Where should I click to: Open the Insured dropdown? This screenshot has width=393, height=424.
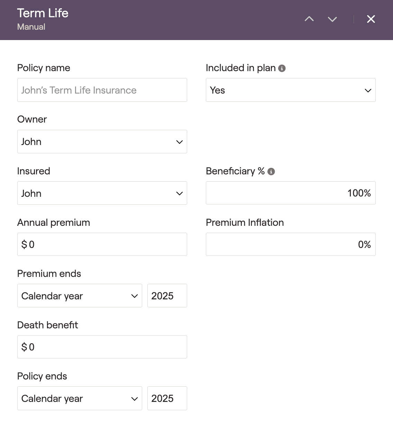[102, 193]
